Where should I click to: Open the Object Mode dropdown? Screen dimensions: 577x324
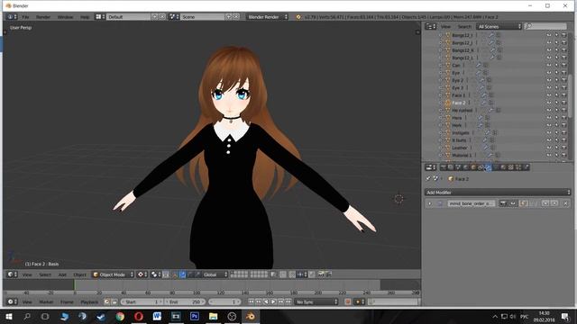point(113,274)
